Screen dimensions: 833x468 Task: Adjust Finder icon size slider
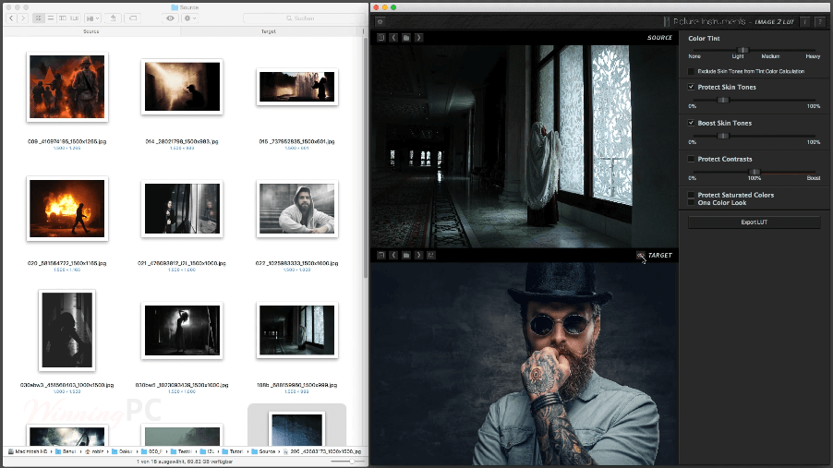click(352, 462)
